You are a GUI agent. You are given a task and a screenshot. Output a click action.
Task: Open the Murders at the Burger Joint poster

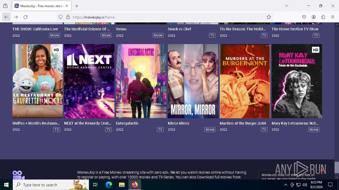pos(245,81)
